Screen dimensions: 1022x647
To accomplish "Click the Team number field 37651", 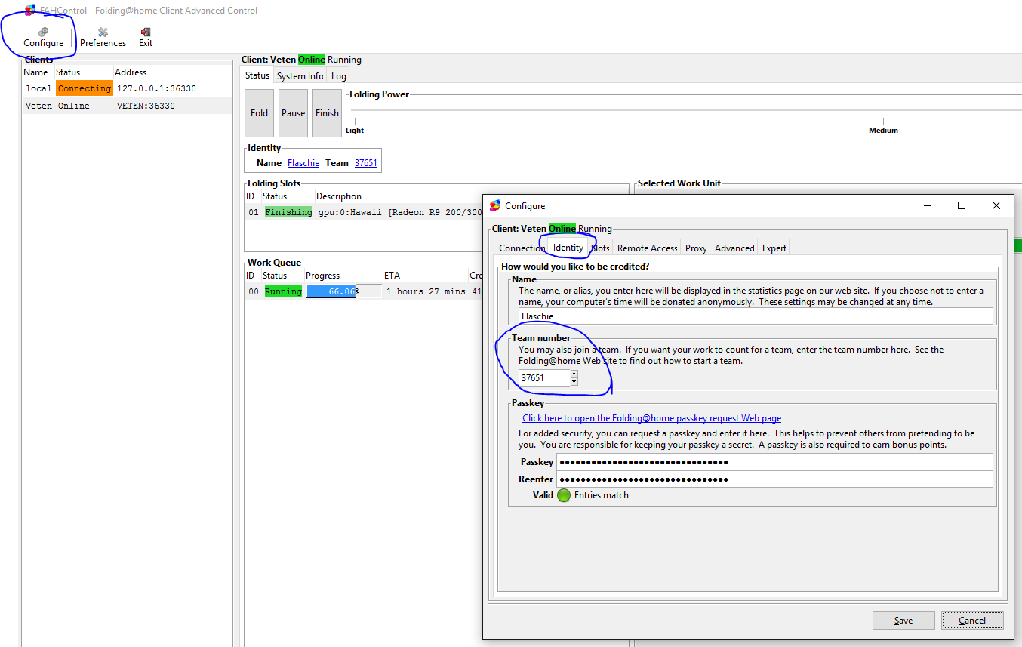I will click(x=544, y=378).
